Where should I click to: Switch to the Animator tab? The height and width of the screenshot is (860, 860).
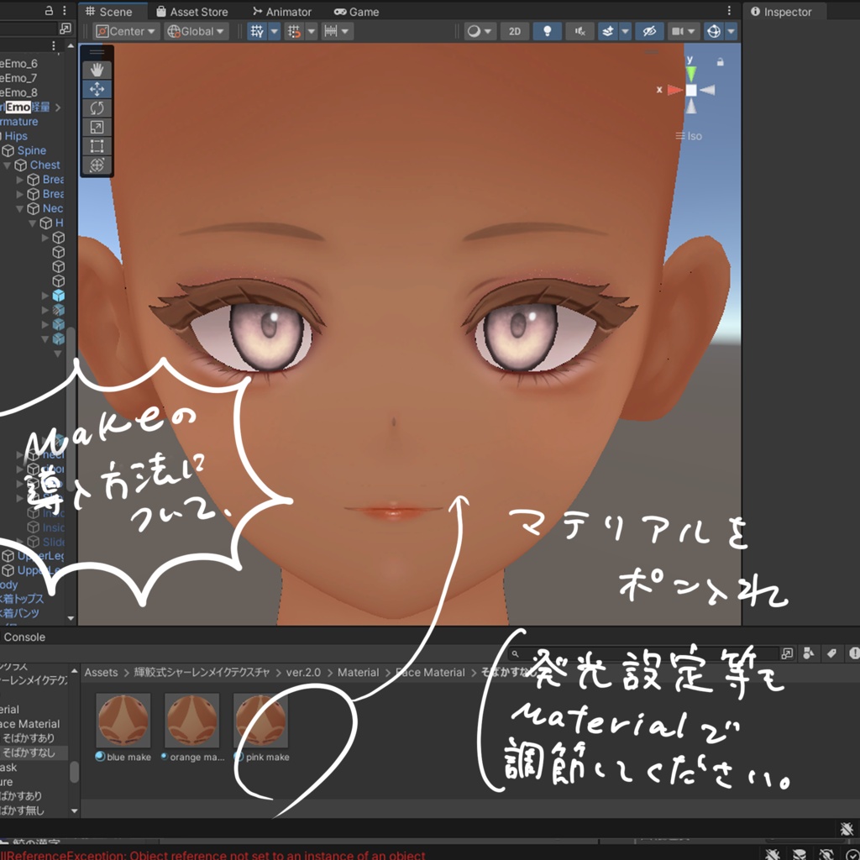coord(282,12)
